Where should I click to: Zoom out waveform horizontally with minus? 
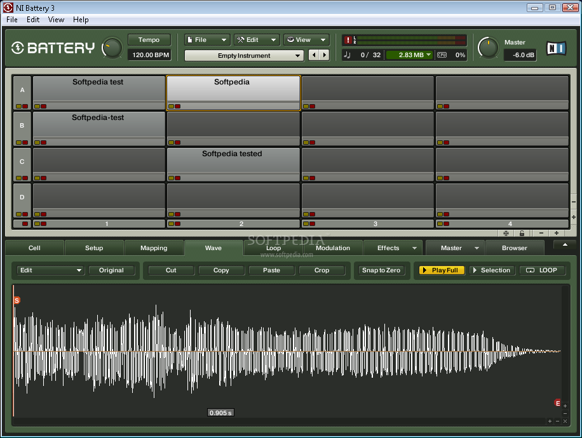557,421
